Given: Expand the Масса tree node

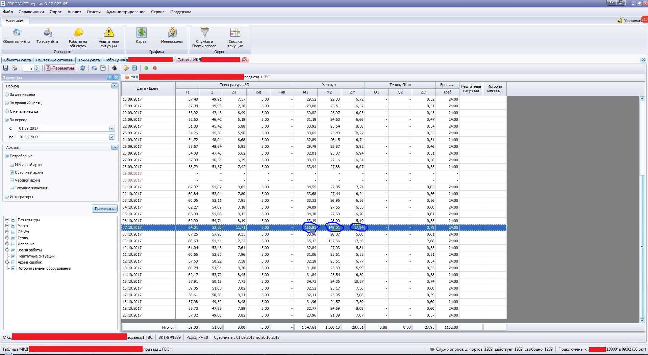Looking at the screenshot, I should coord(7,226).
